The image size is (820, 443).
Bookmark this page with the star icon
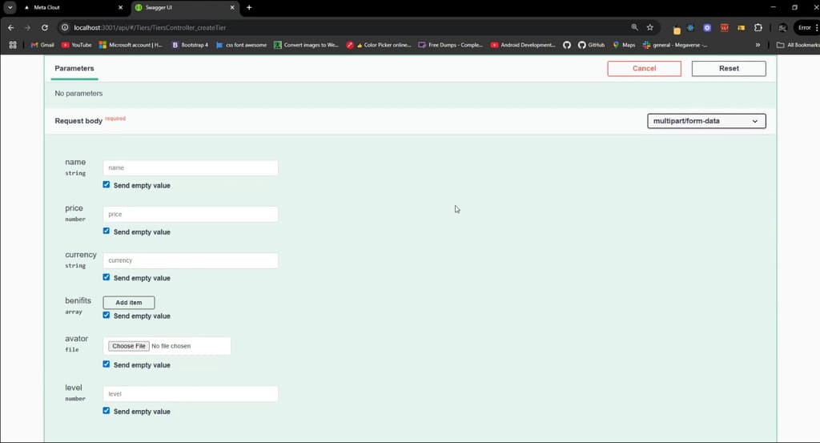pos(650,27)
